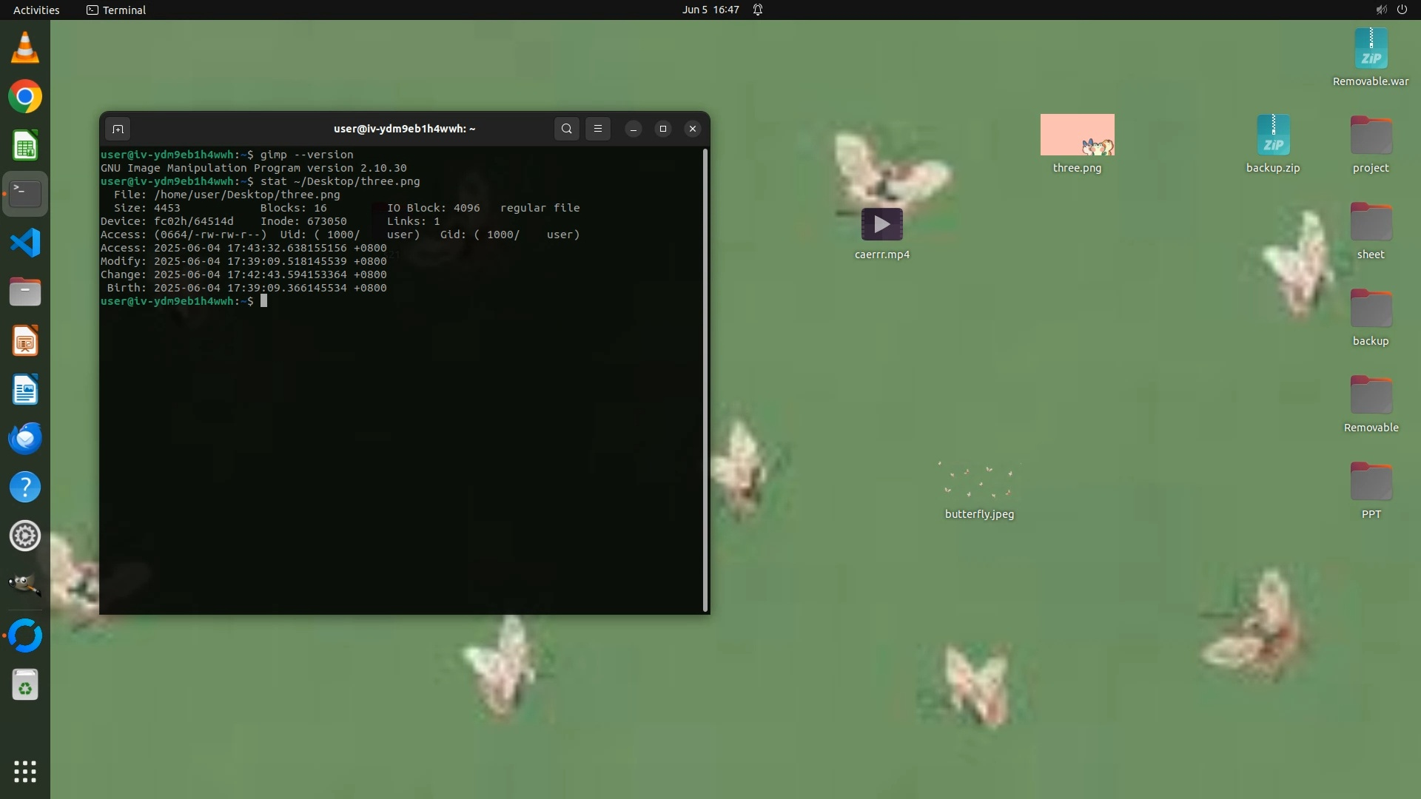Viewport: 1421px width, 799px height.
Task: Open a new terminal tab
Action: pos(118,129)
